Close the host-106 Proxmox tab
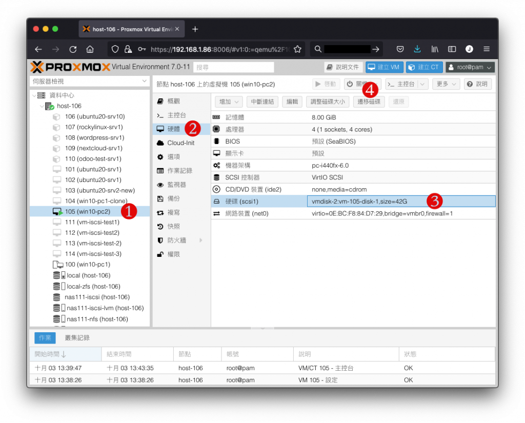 [177, 29]
